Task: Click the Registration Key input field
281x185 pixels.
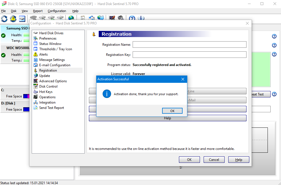Action: click(189, 55)
